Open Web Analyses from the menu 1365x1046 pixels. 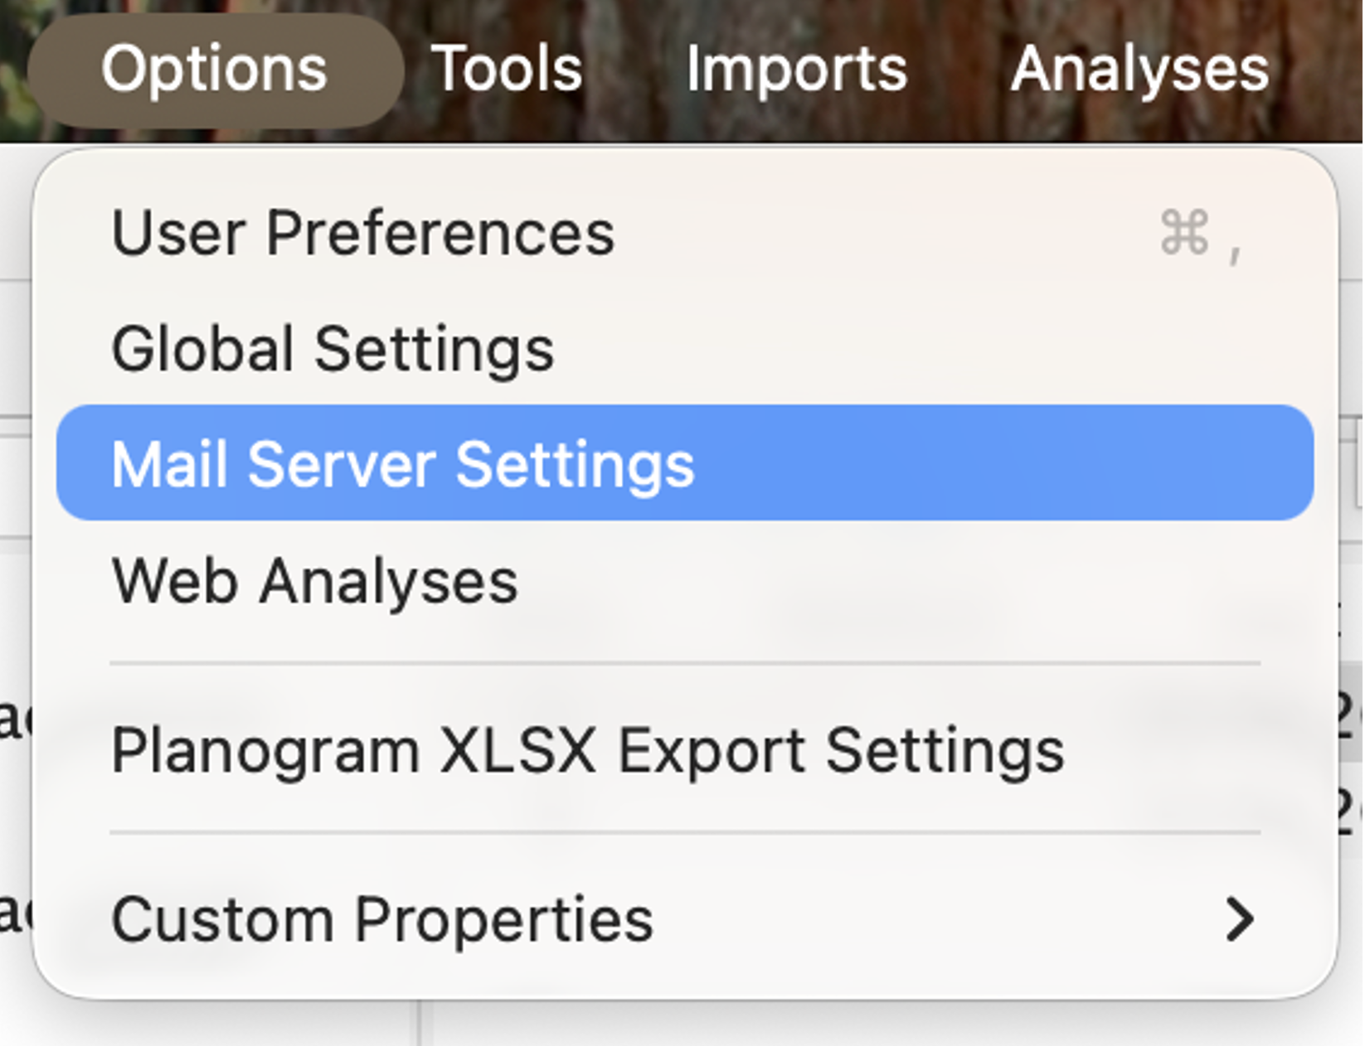point(685,580)
